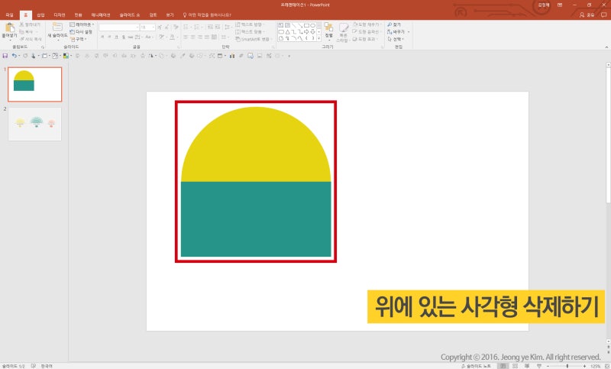Click the Arrange (정렬) icon in Drawing group

pos(328,29)
